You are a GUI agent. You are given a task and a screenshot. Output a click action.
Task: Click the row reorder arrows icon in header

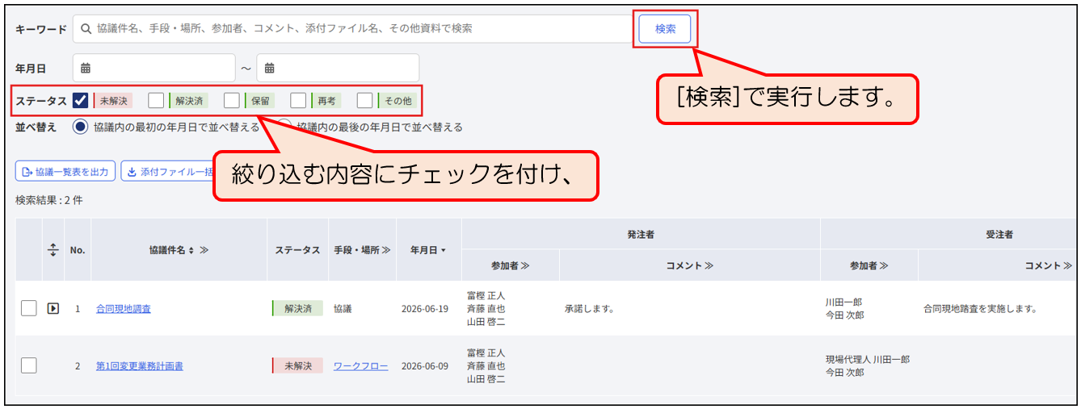[x=53, y=250]
